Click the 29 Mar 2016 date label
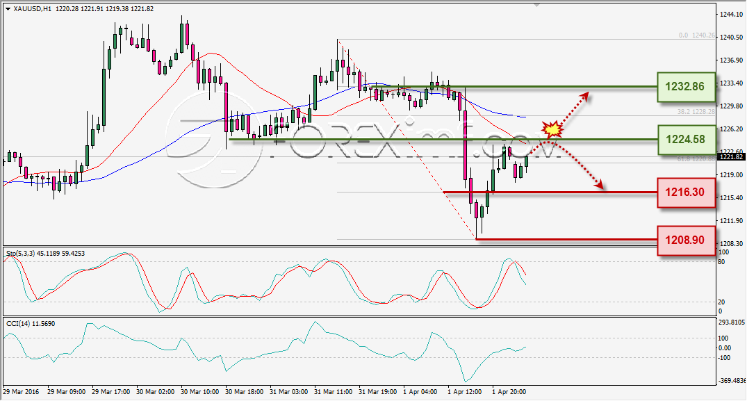The height and width of the screenshot is (401, 747). click(x=21, y=392)
